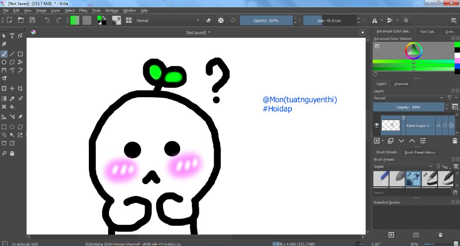460x246 pixels.
Task: Save the document with floppy icon
Action: (32, 20)
